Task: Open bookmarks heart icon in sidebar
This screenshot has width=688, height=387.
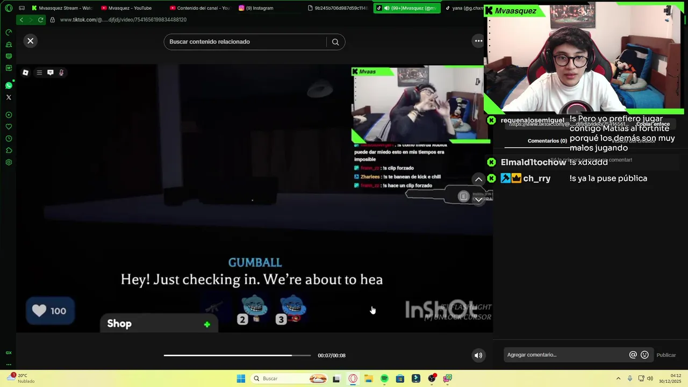Action: 9,127
